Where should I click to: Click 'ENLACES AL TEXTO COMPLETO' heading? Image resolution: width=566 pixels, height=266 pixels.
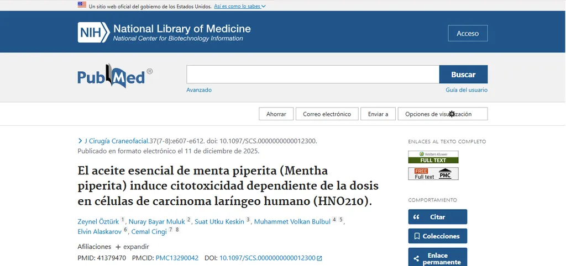(447, 142)
